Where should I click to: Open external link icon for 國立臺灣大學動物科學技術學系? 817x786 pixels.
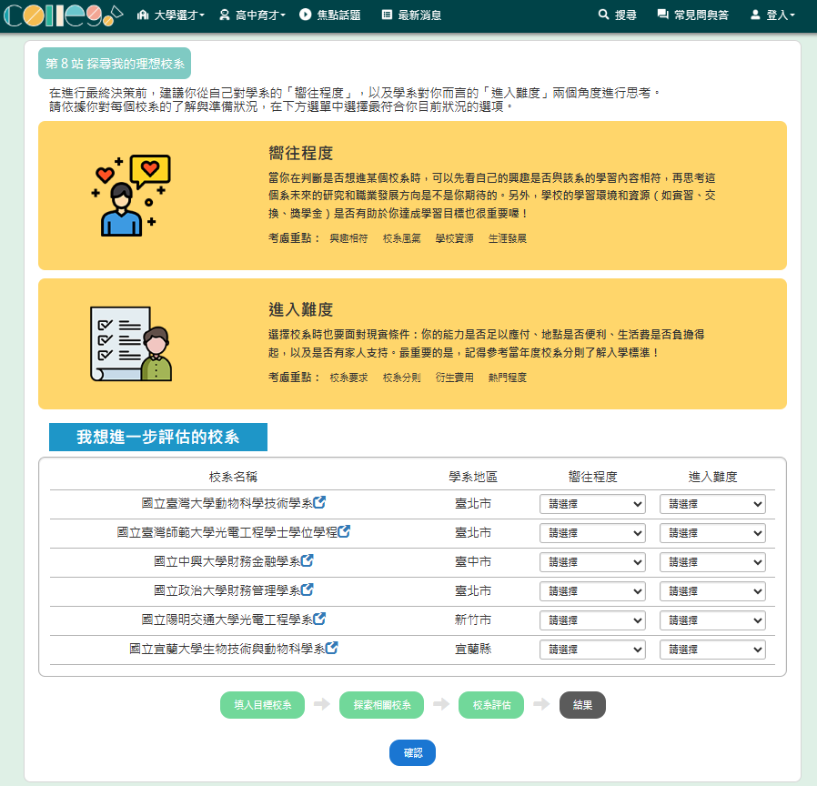click(320, 502)
